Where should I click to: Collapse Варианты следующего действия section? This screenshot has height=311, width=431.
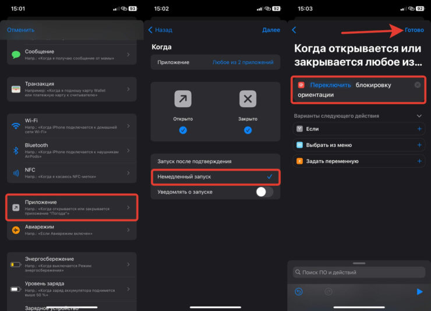[419, 116]
